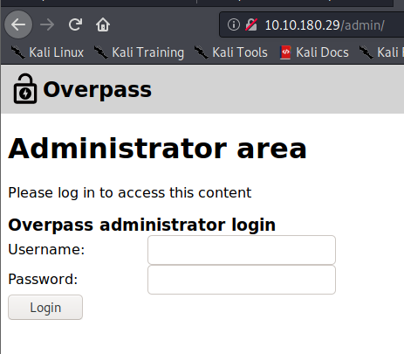404x354 pixels.
Task: Click the insecure connection padlock icon
Action: (x=251, y=24)
